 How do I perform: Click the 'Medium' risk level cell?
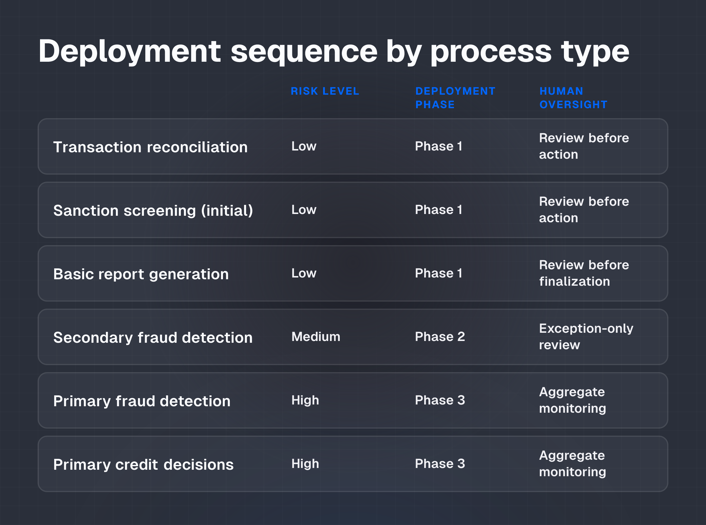316,337
